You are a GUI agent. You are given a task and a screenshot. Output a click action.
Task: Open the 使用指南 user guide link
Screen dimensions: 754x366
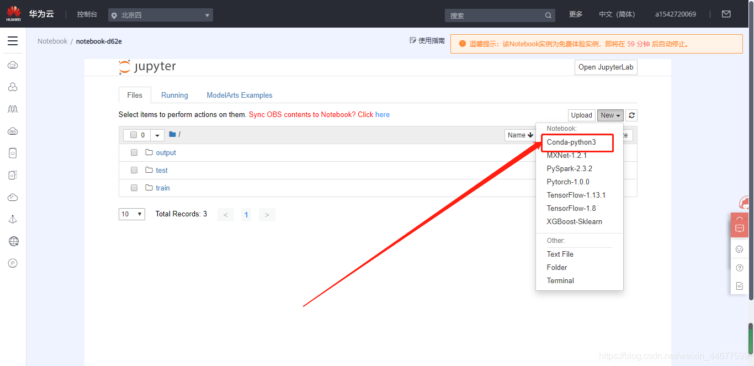click(427, 40)
